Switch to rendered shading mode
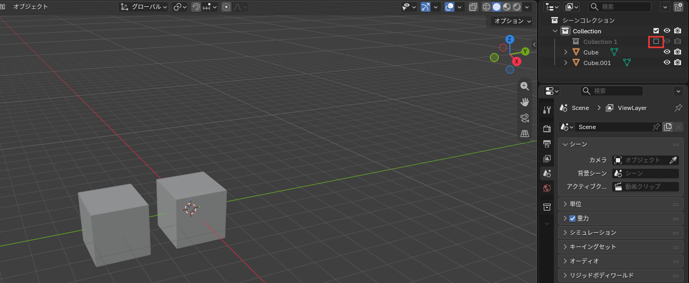This screenshot has width=689, height=283. pos(516,7)
